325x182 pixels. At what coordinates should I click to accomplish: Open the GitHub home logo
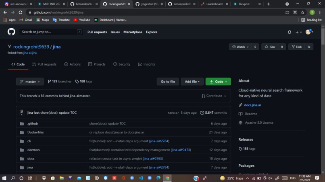tap(11, 32)
